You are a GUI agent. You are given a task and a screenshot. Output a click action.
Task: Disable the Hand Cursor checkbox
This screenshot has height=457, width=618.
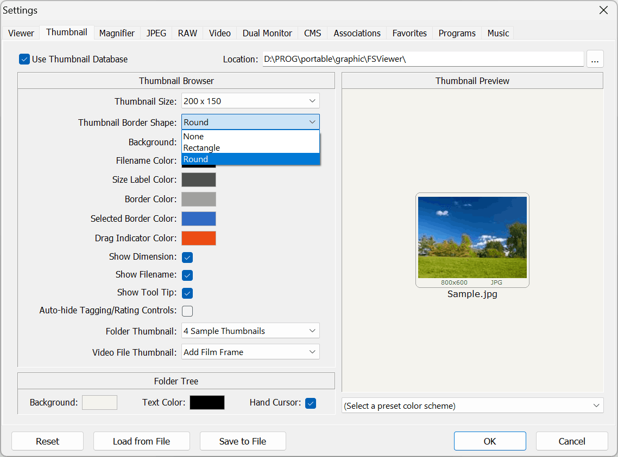(311, 403)
